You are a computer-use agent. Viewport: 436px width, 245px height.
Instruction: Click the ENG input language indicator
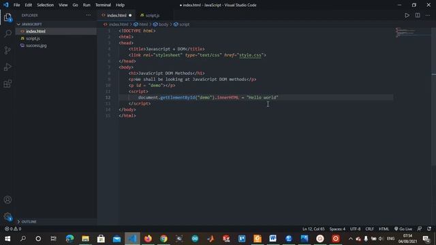(390, 239)
